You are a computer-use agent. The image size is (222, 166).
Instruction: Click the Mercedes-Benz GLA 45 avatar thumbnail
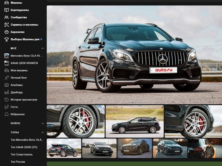[x=6, y=56]
